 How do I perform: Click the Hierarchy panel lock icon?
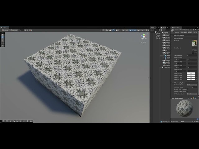coord(157,28)
